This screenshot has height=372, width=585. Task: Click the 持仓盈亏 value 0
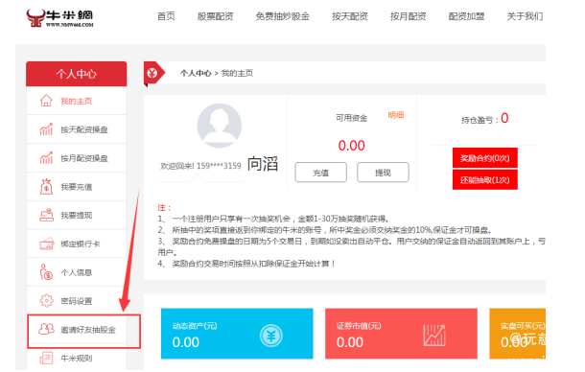coord(504,118)
